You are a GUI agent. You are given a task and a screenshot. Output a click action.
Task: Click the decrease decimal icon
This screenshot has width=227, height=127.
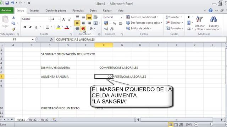pyautogui.click(x=111, y=29)
